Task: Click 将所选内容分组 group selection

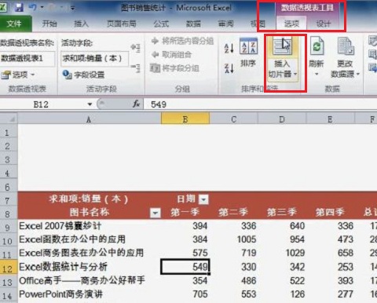Action: click(182, 41)
